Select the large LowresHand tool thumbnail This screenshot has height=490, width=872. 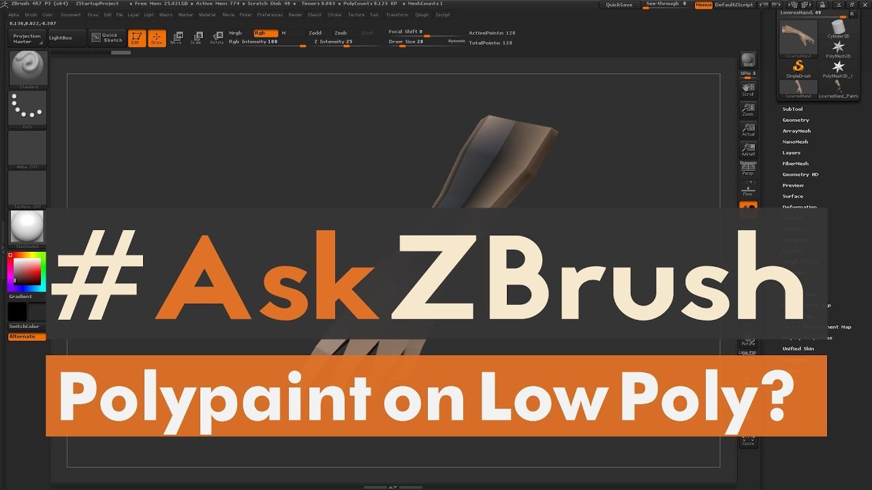coord(798,37)
